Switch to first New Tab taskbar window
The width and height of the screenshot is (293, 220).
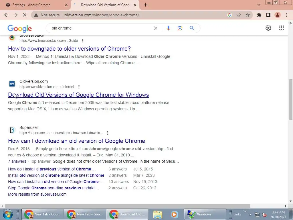[x=43, y=214]
